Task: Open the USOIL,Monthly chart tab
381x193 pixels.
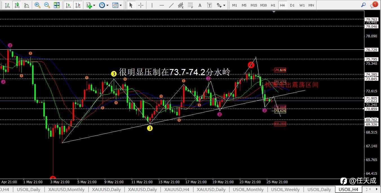Action: (248, 190)
